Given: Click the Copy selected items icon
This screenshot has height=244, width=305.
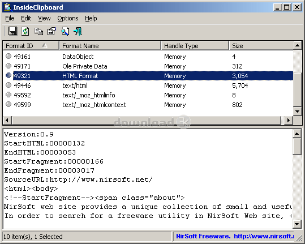Looking at the screenshot, I should pyautogui.click(x=38, y=31).
